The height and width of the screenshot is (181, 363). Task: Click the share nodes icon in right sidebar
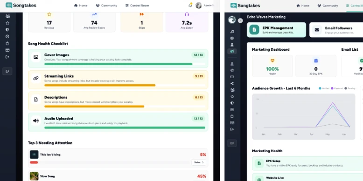pyautogui.click(x=232, y=84)
